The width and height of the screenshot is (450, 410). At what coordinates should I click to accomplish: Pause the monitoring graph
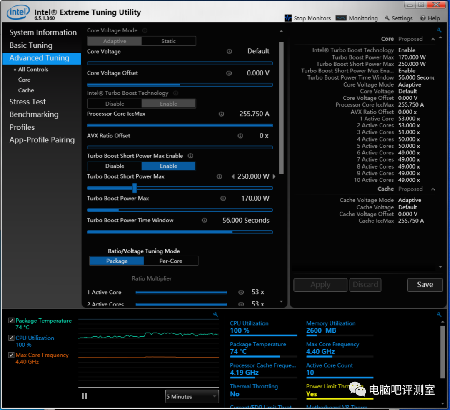(84, 396)
